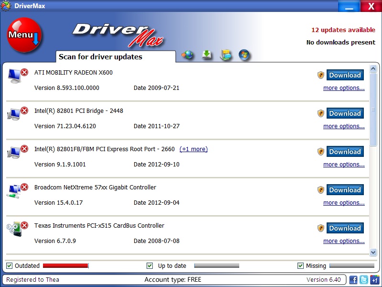The image size is (382, 287).
Task: Open the Facebook share icon
Action: coord(353,279)
